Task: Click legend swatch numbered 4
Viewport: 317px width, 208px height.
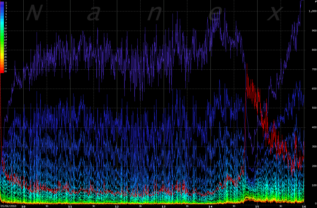Action: pos(2,11)
